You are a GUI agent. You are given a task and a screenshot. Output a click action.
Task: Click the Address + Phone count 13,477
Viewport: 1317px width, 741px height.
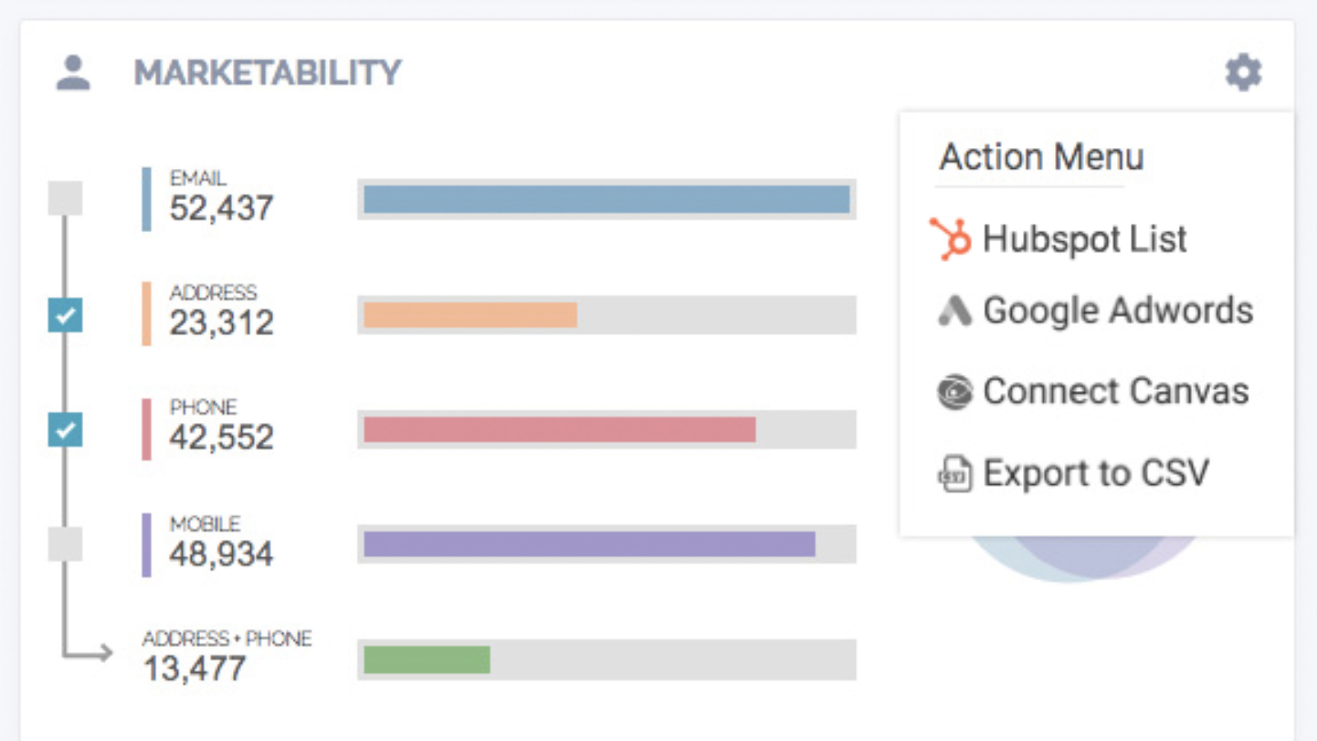(x=194, y=669)
